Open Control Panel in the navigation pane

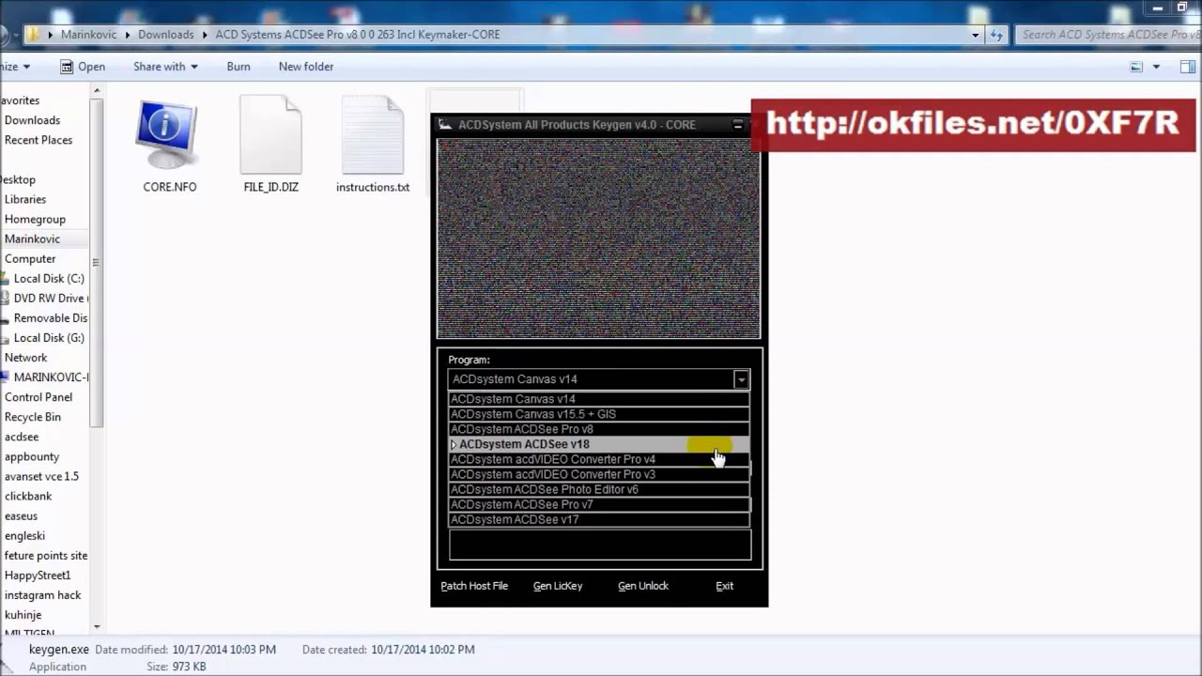(38, 397)
